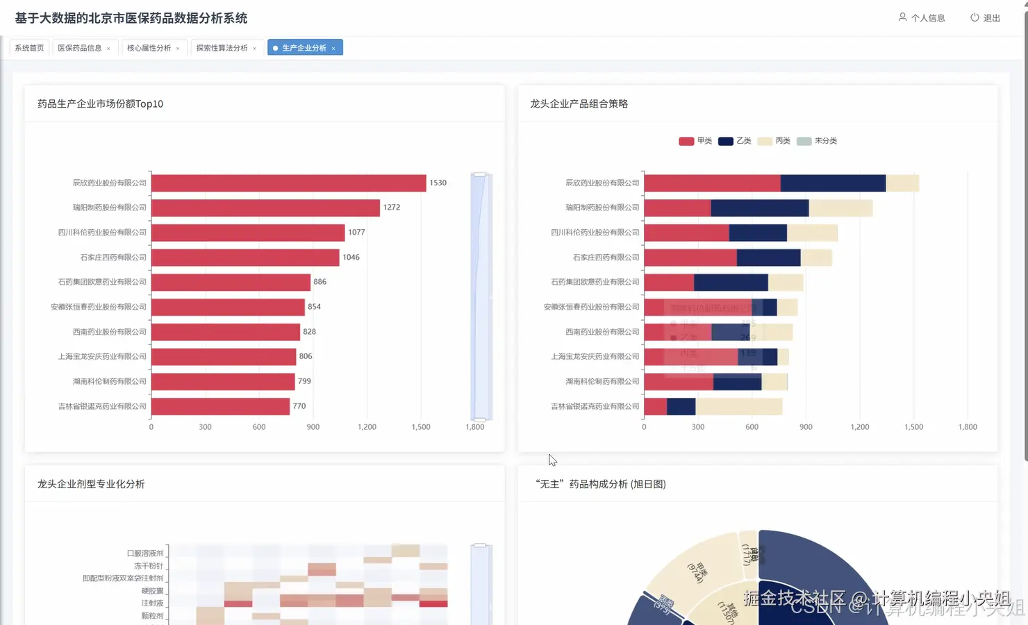Click the user profile icon
1028x625 pixels.
(x=902, y=17)
